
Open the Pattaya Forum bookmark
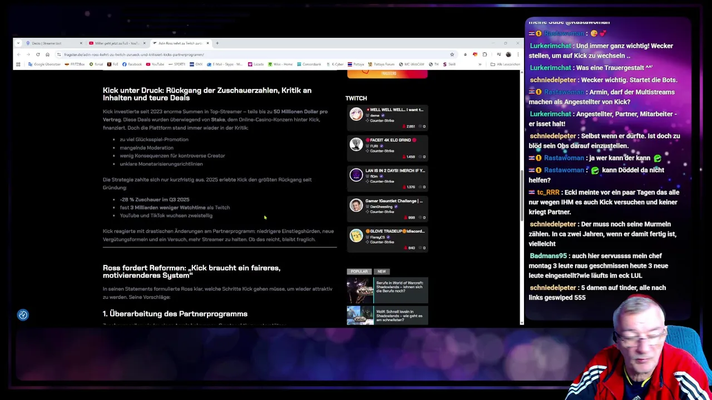click(x=382, y=64)
